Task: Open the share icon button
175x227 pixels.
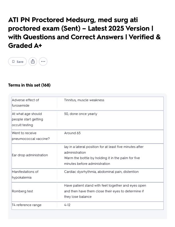Action: [33, 61]
